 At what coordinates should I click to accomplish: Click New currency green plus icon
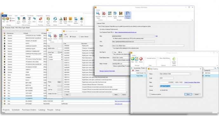point(133,59)
